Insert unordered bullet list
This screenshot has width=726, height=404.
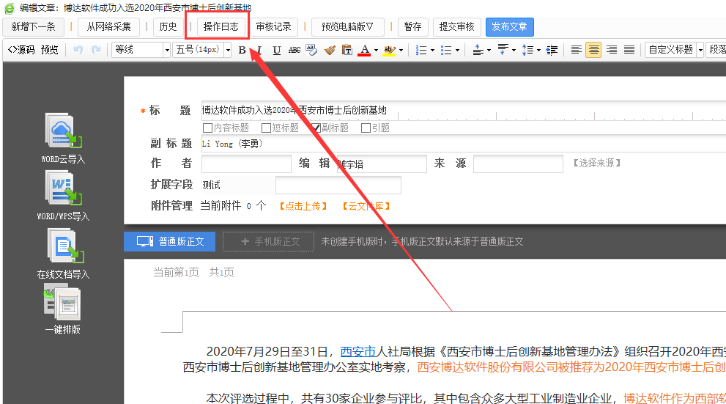[446, 50]
